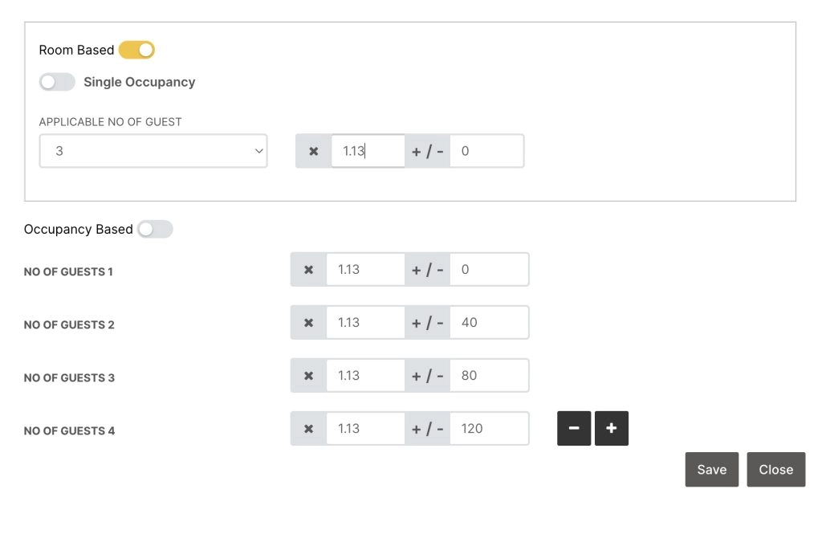Disable the Room Based toggle
The width and height of the screenshot is (822, 534).
136,50
